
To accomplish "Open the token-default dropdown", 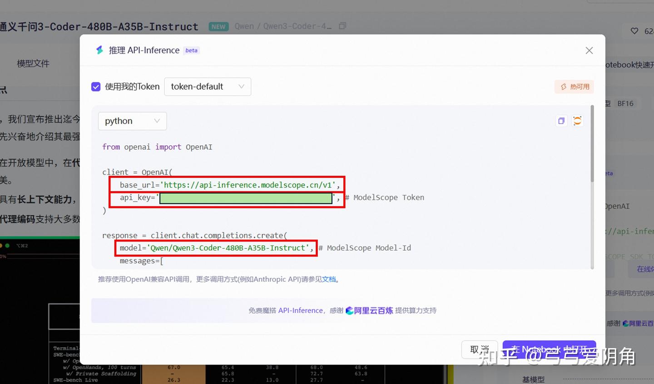I will coord(207,86).
